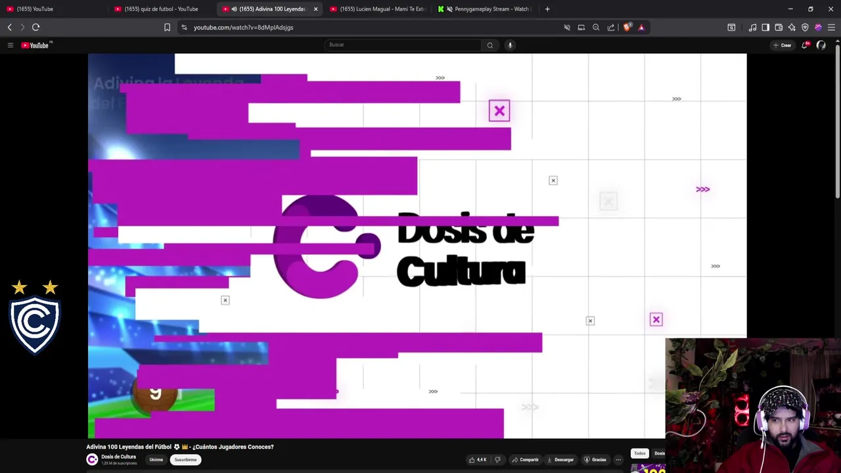Bookmark this page in the address bar
Screen dimensions: 841x473
pos(167,27)
